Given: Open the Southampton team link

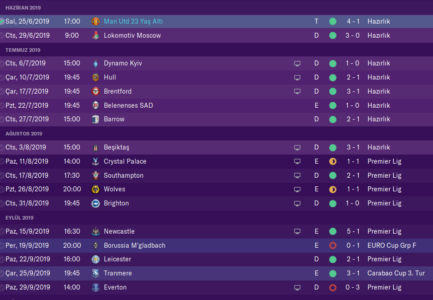Looking at the screenshot, I should tap(123, 175).
